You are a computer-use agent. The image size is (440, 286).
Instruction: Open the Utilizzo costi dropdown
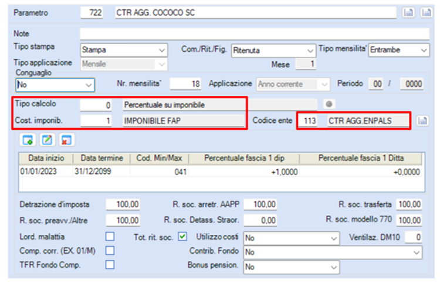tap(291, 238)
